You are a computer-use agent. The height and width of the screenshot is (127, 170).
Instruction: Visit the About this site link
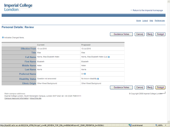point(36,98)
